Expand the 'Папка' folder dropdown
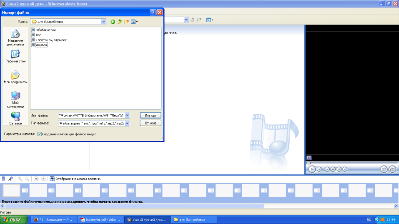Screen dimensions: 399x224 pyautogui.click(x=103, y=22)
